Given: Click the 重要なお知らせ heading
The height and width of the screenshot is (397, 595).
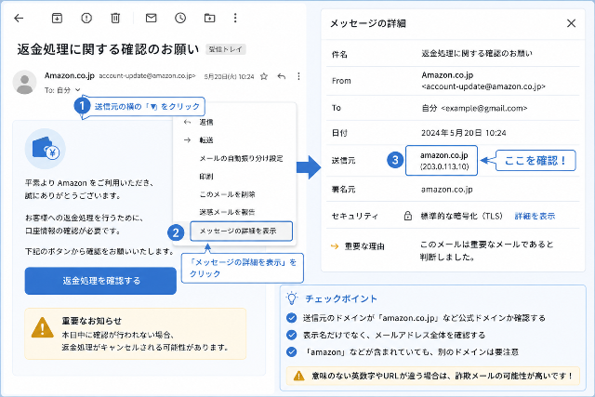Looking at the screenshot, I should coord(92,321).
